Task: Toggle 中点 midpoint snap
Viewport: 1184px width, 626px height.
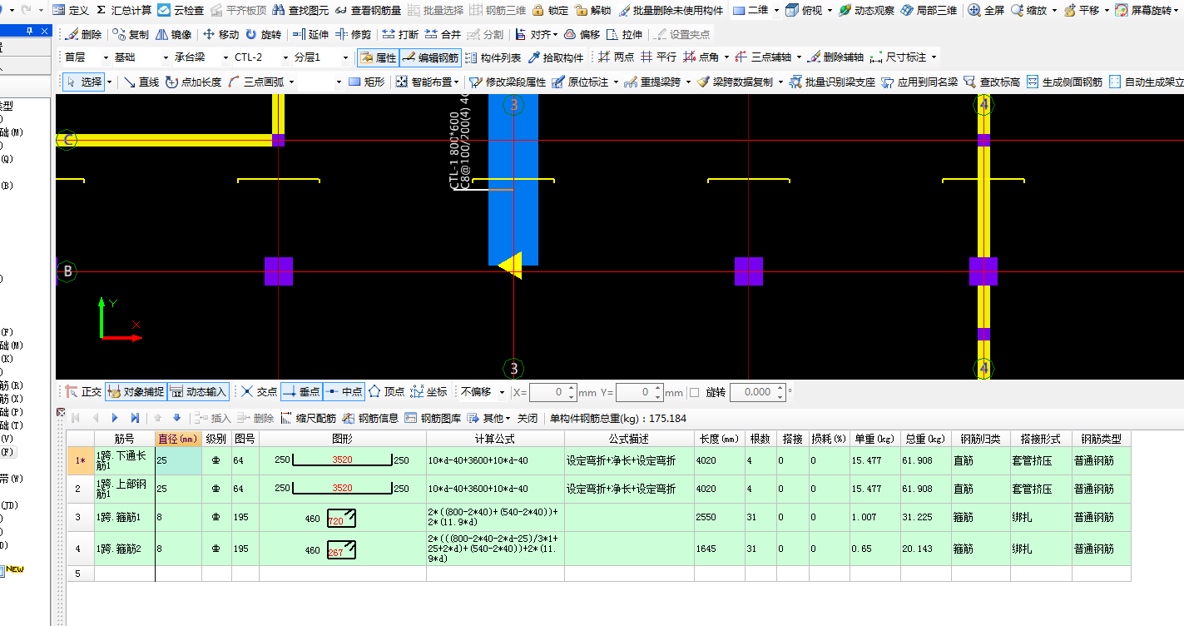Action: (x=343, y=391)
